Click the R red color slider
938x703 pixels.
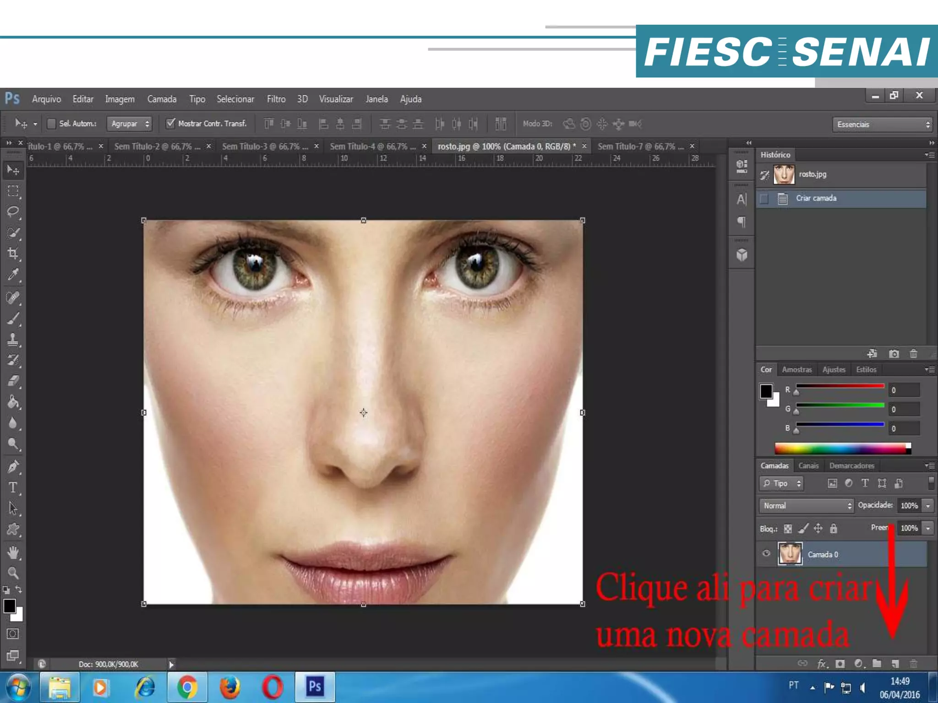(x=840, y=386)
